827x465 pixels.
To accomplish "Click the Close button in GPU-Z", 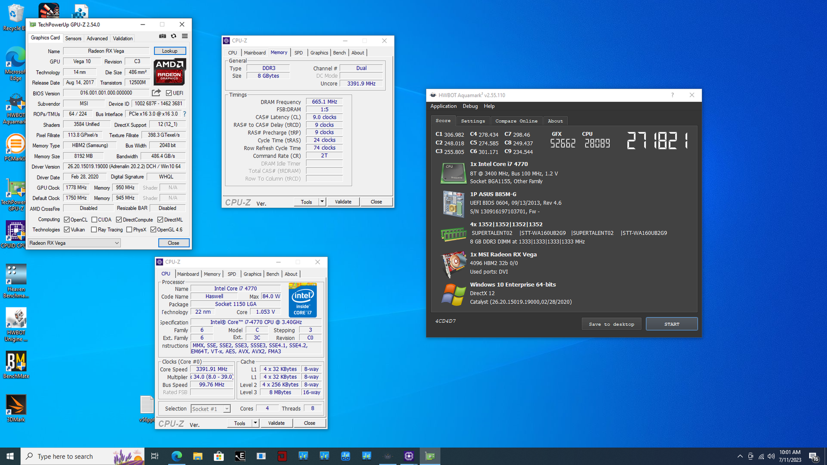I will pos(174,243).
